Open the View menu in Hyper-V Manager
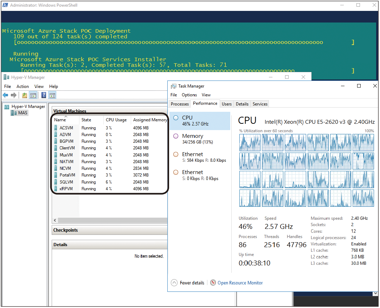 (39, 87)
